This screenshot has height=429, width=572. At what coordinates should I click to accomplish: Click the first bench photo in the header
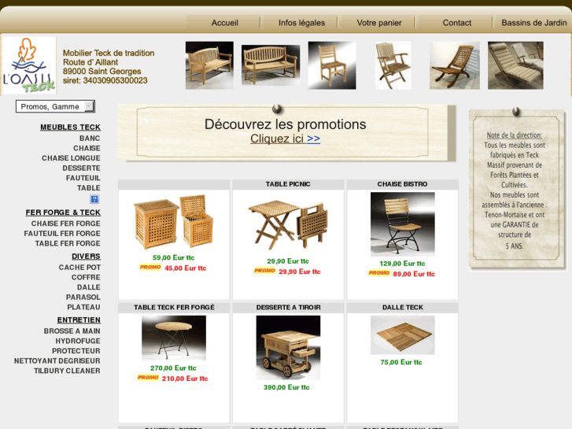point(209,65)
